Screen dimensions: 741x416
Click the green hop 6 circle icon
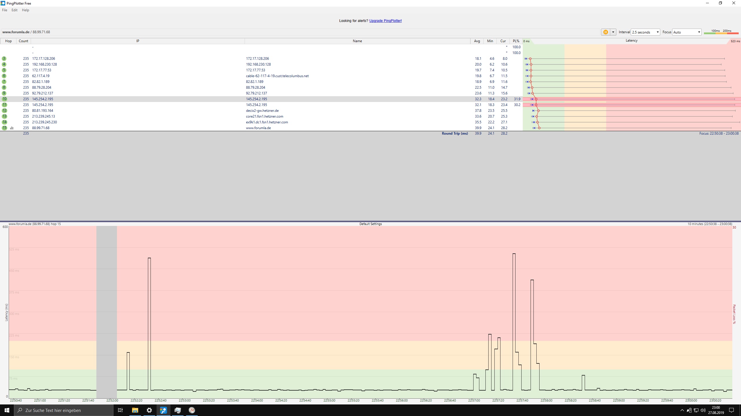[4, 76]
